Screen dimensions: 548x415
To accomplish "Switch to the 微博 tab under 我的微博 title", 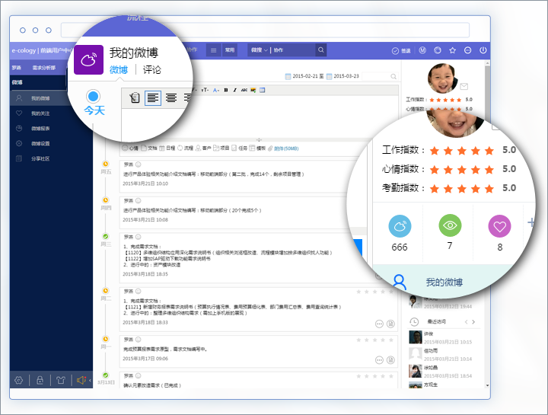I will point(119,70).
